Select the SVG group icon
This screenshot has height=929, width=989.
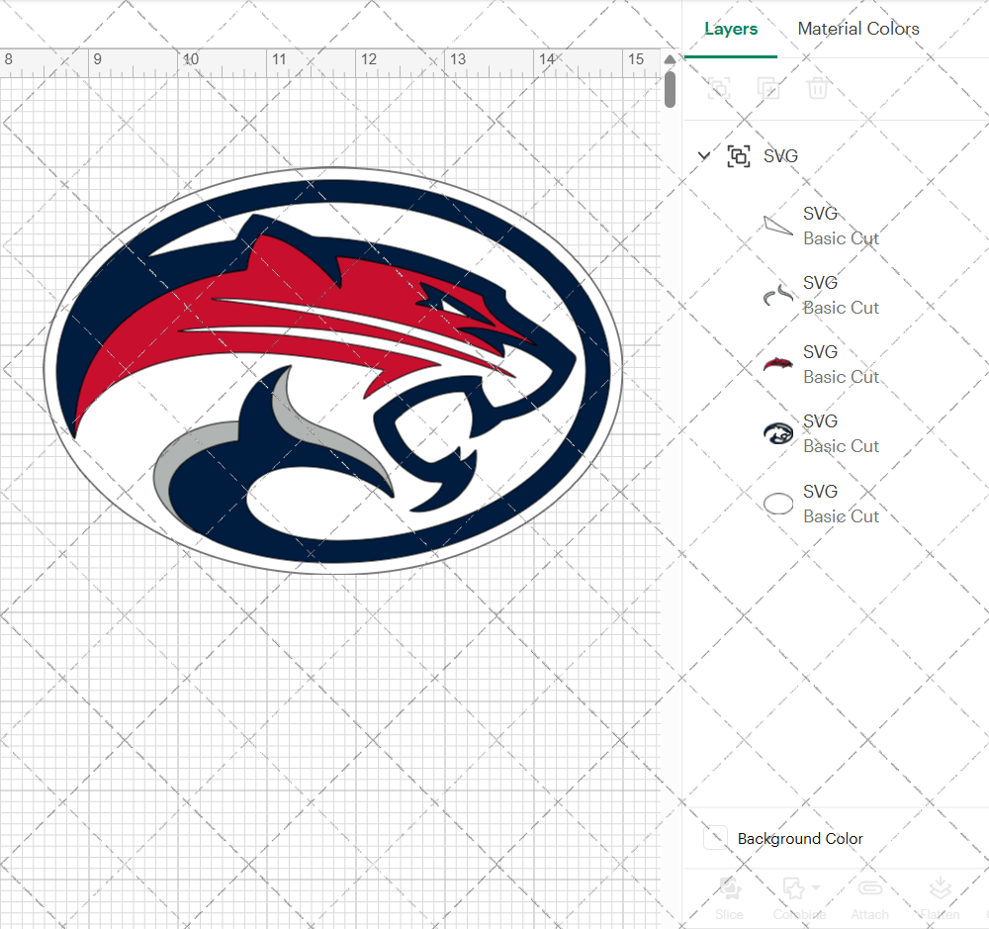click(739, 156)
